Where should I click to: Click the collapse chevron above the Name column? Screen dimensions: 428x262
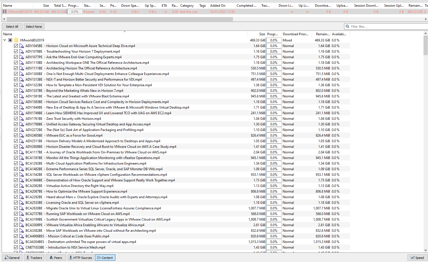click(125, 31)
